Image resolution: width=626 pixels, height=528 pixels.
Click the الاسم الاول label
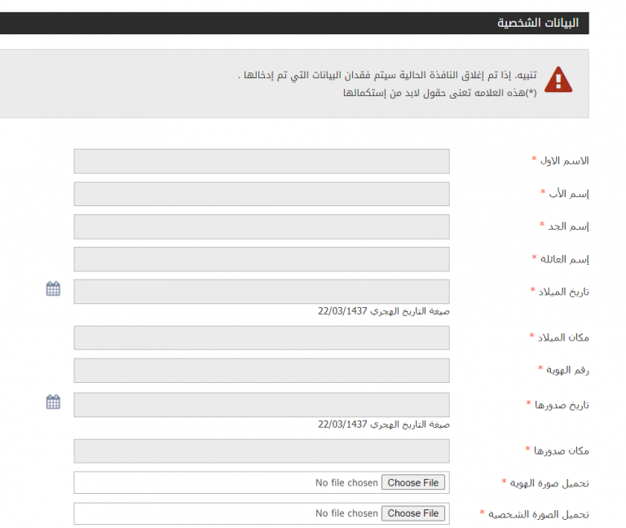click(x=564, y=161)
